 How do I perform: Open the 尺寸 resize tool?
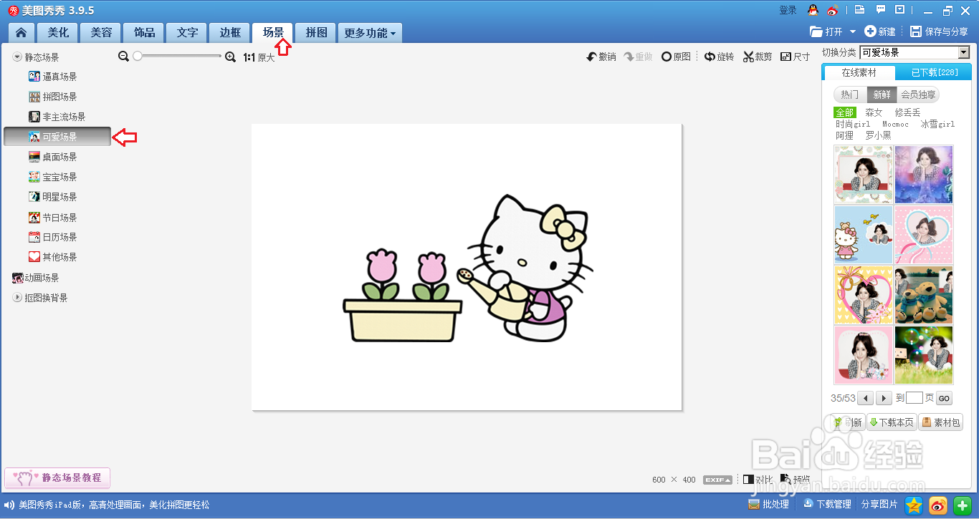[795, 57]
